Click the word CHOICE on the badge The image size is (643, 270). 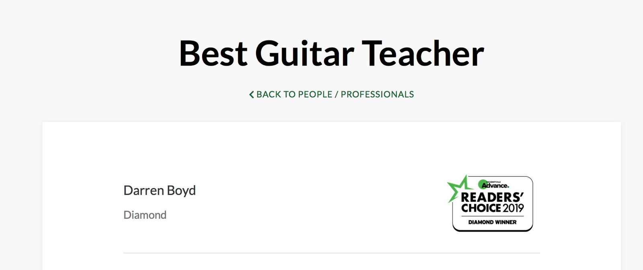pos(481,208)
